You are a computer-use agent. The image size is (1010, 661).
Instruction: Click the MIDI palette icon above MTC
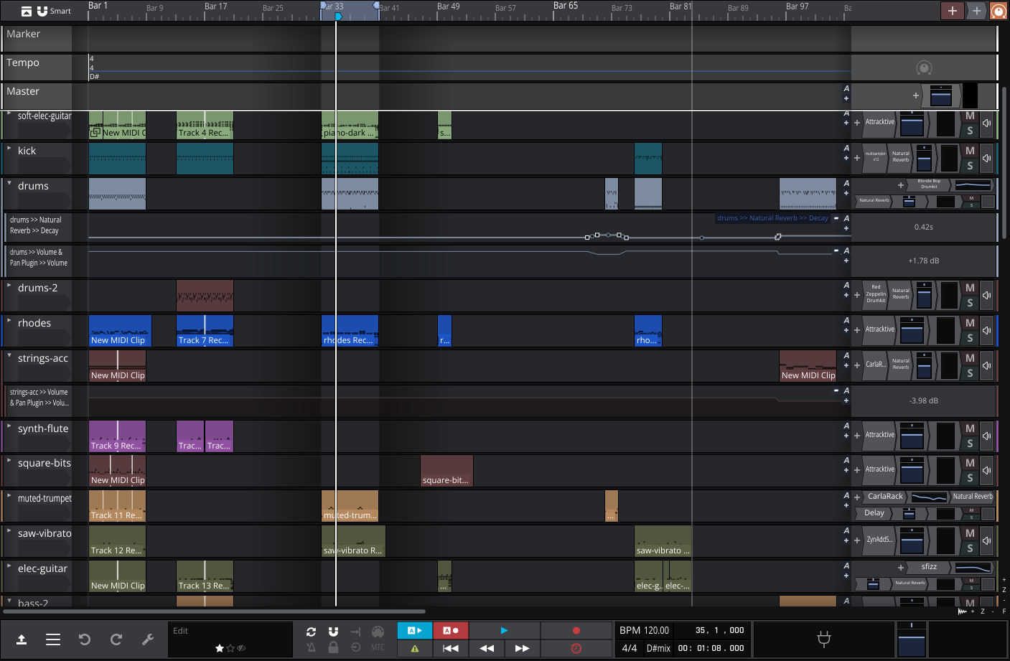coord(378,632)
